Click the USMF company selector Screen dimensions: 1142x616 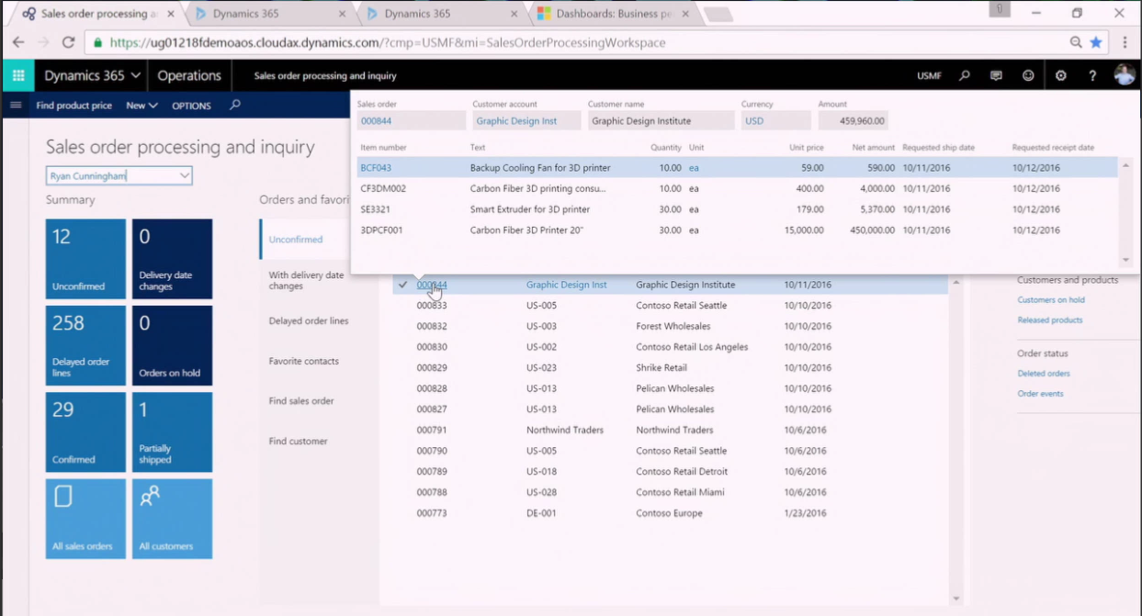[929, 75]
